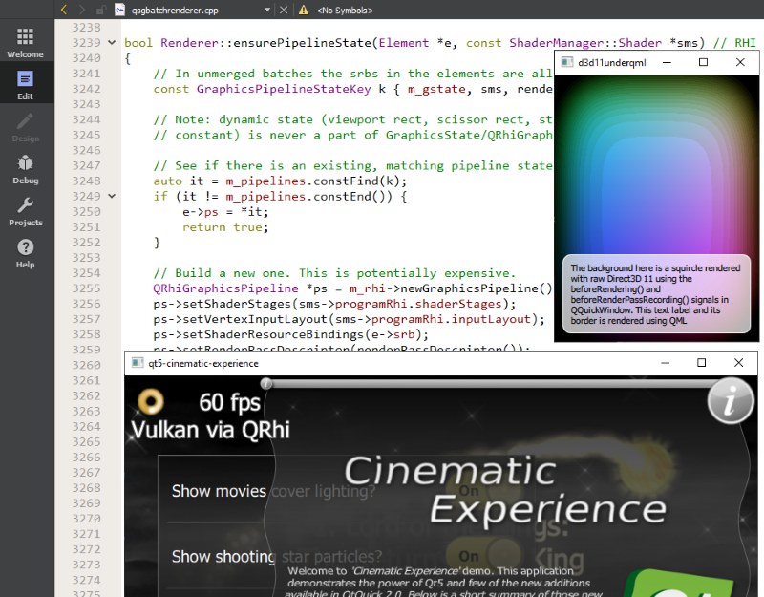
Task: Open the Debug mode
Action: coord(26,168)
